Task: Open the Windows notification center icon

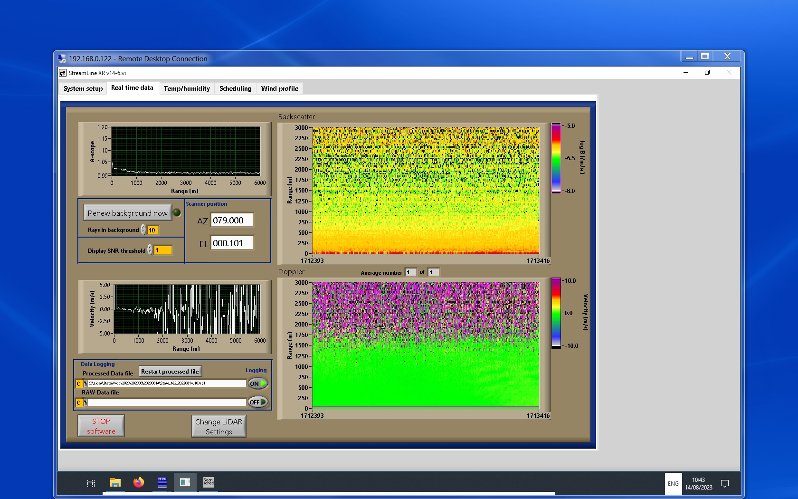Action: (x=725, y=484)
